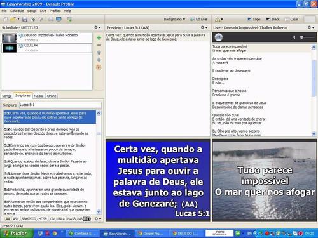Open the Help menu

coord(67,11)
